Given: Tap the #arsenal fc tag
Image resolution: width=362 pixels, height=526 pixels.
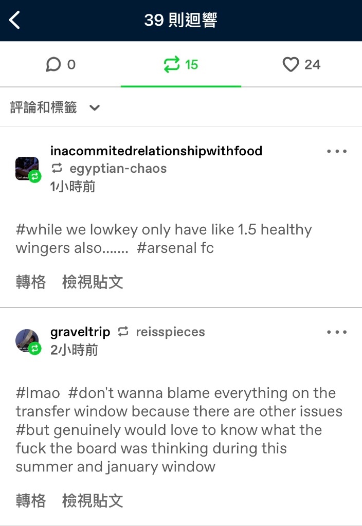Looking at the screenshot, I should [175, 248].
